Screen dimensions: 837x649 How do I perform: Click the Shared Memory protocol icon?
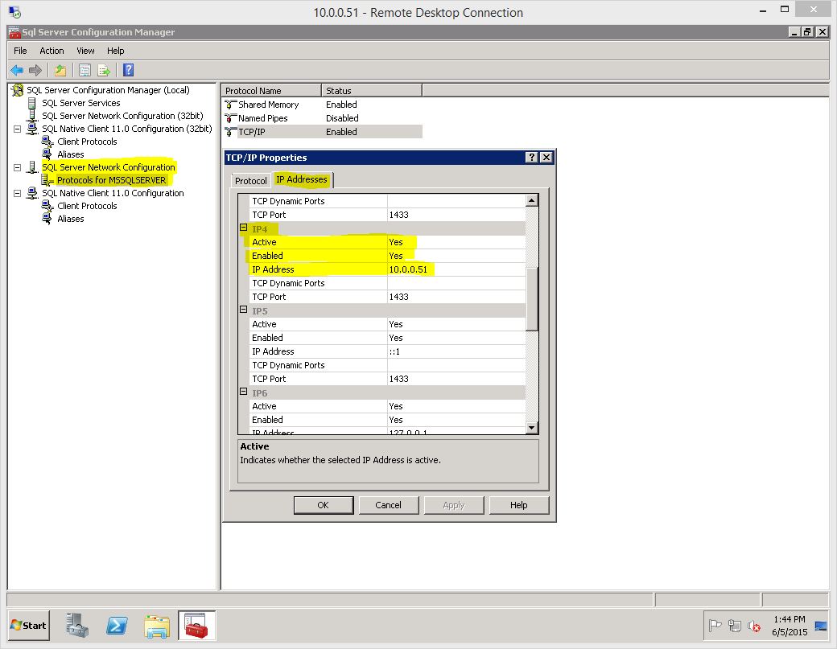click(x=231, y=105)
